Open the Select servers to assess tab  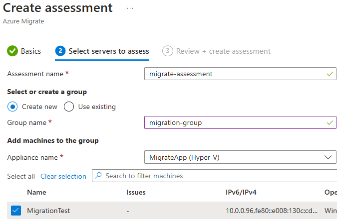109,51
